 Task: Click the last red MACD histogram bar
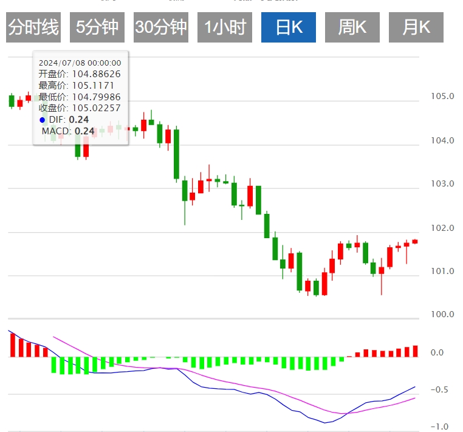(415, 351)
